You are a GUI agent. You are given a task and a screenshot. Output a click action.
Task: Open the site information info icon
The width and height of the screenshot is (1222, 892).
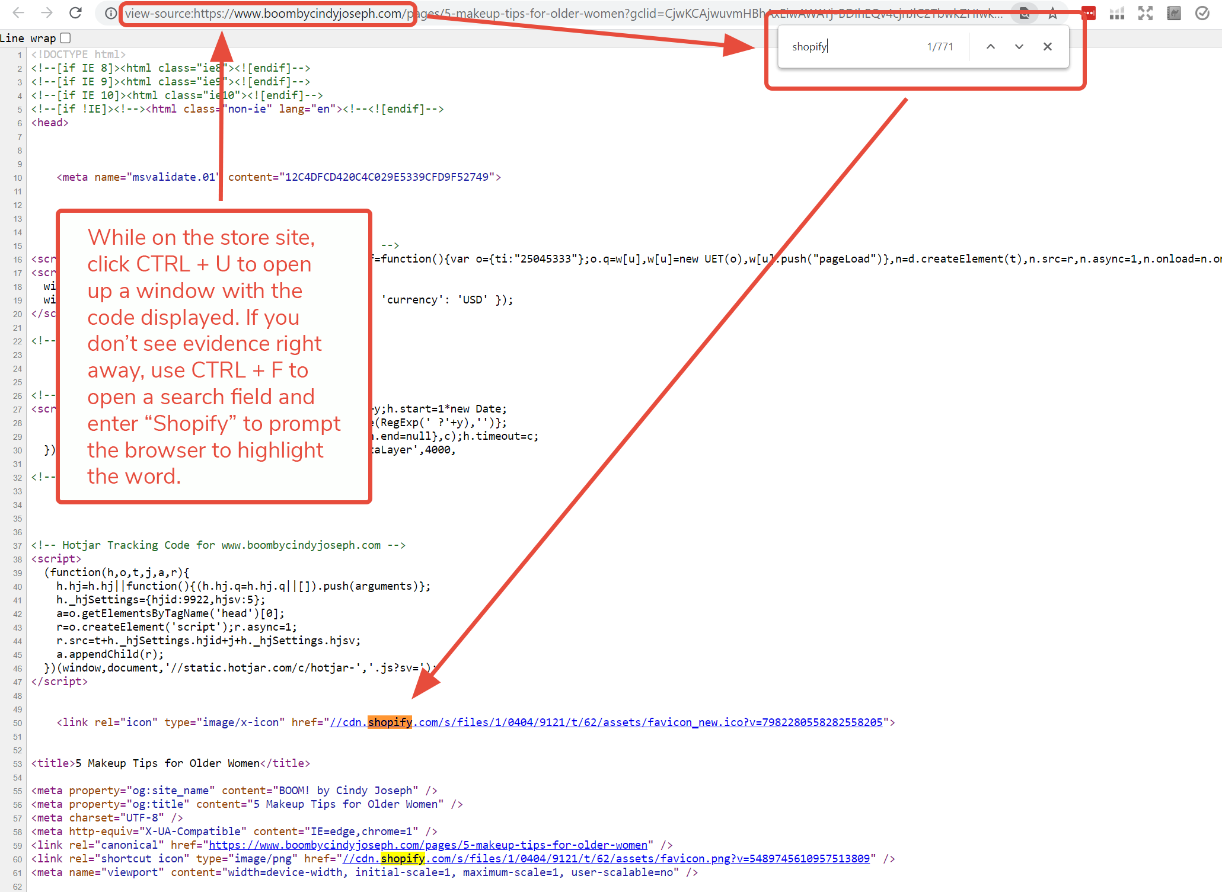110,13
